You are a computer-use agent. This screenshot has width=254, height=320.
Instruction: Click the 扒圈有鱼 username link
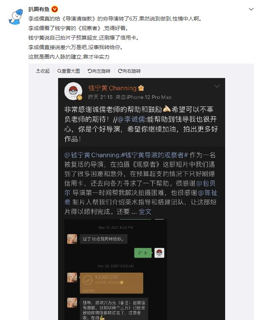click(39, 9)
